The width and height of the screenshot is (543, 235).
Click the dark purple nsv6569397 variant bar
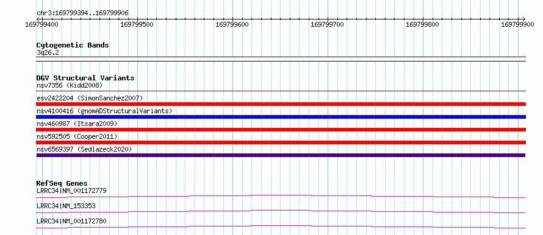(281, 155)
